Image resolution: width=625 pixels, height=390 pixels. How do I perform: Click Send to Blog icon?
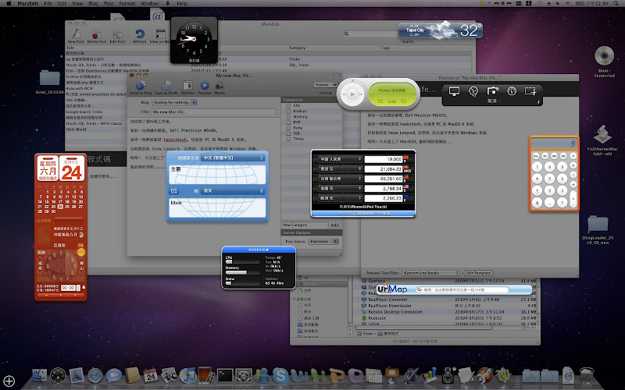click(141, 85)
